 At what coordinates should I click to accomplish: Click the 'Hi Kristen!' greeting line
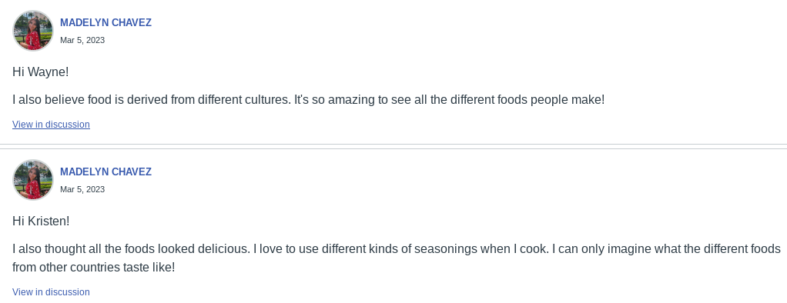coord(41,221)
